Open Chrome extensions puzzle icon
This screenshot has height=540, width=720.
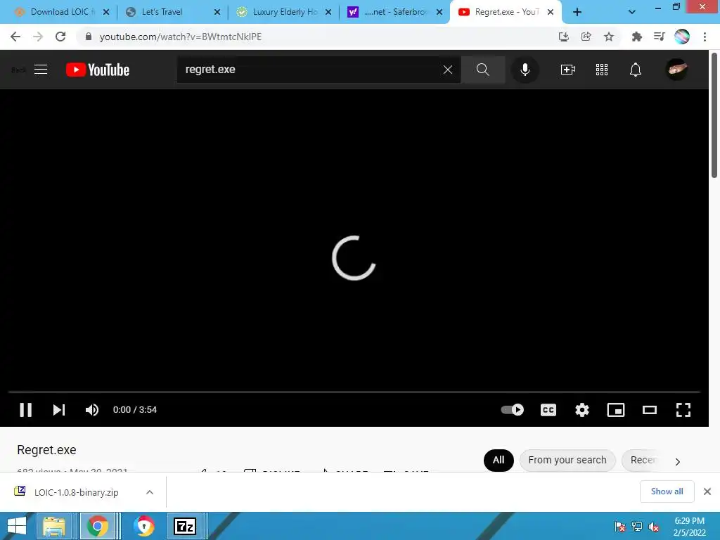click(x=636, y=37)
